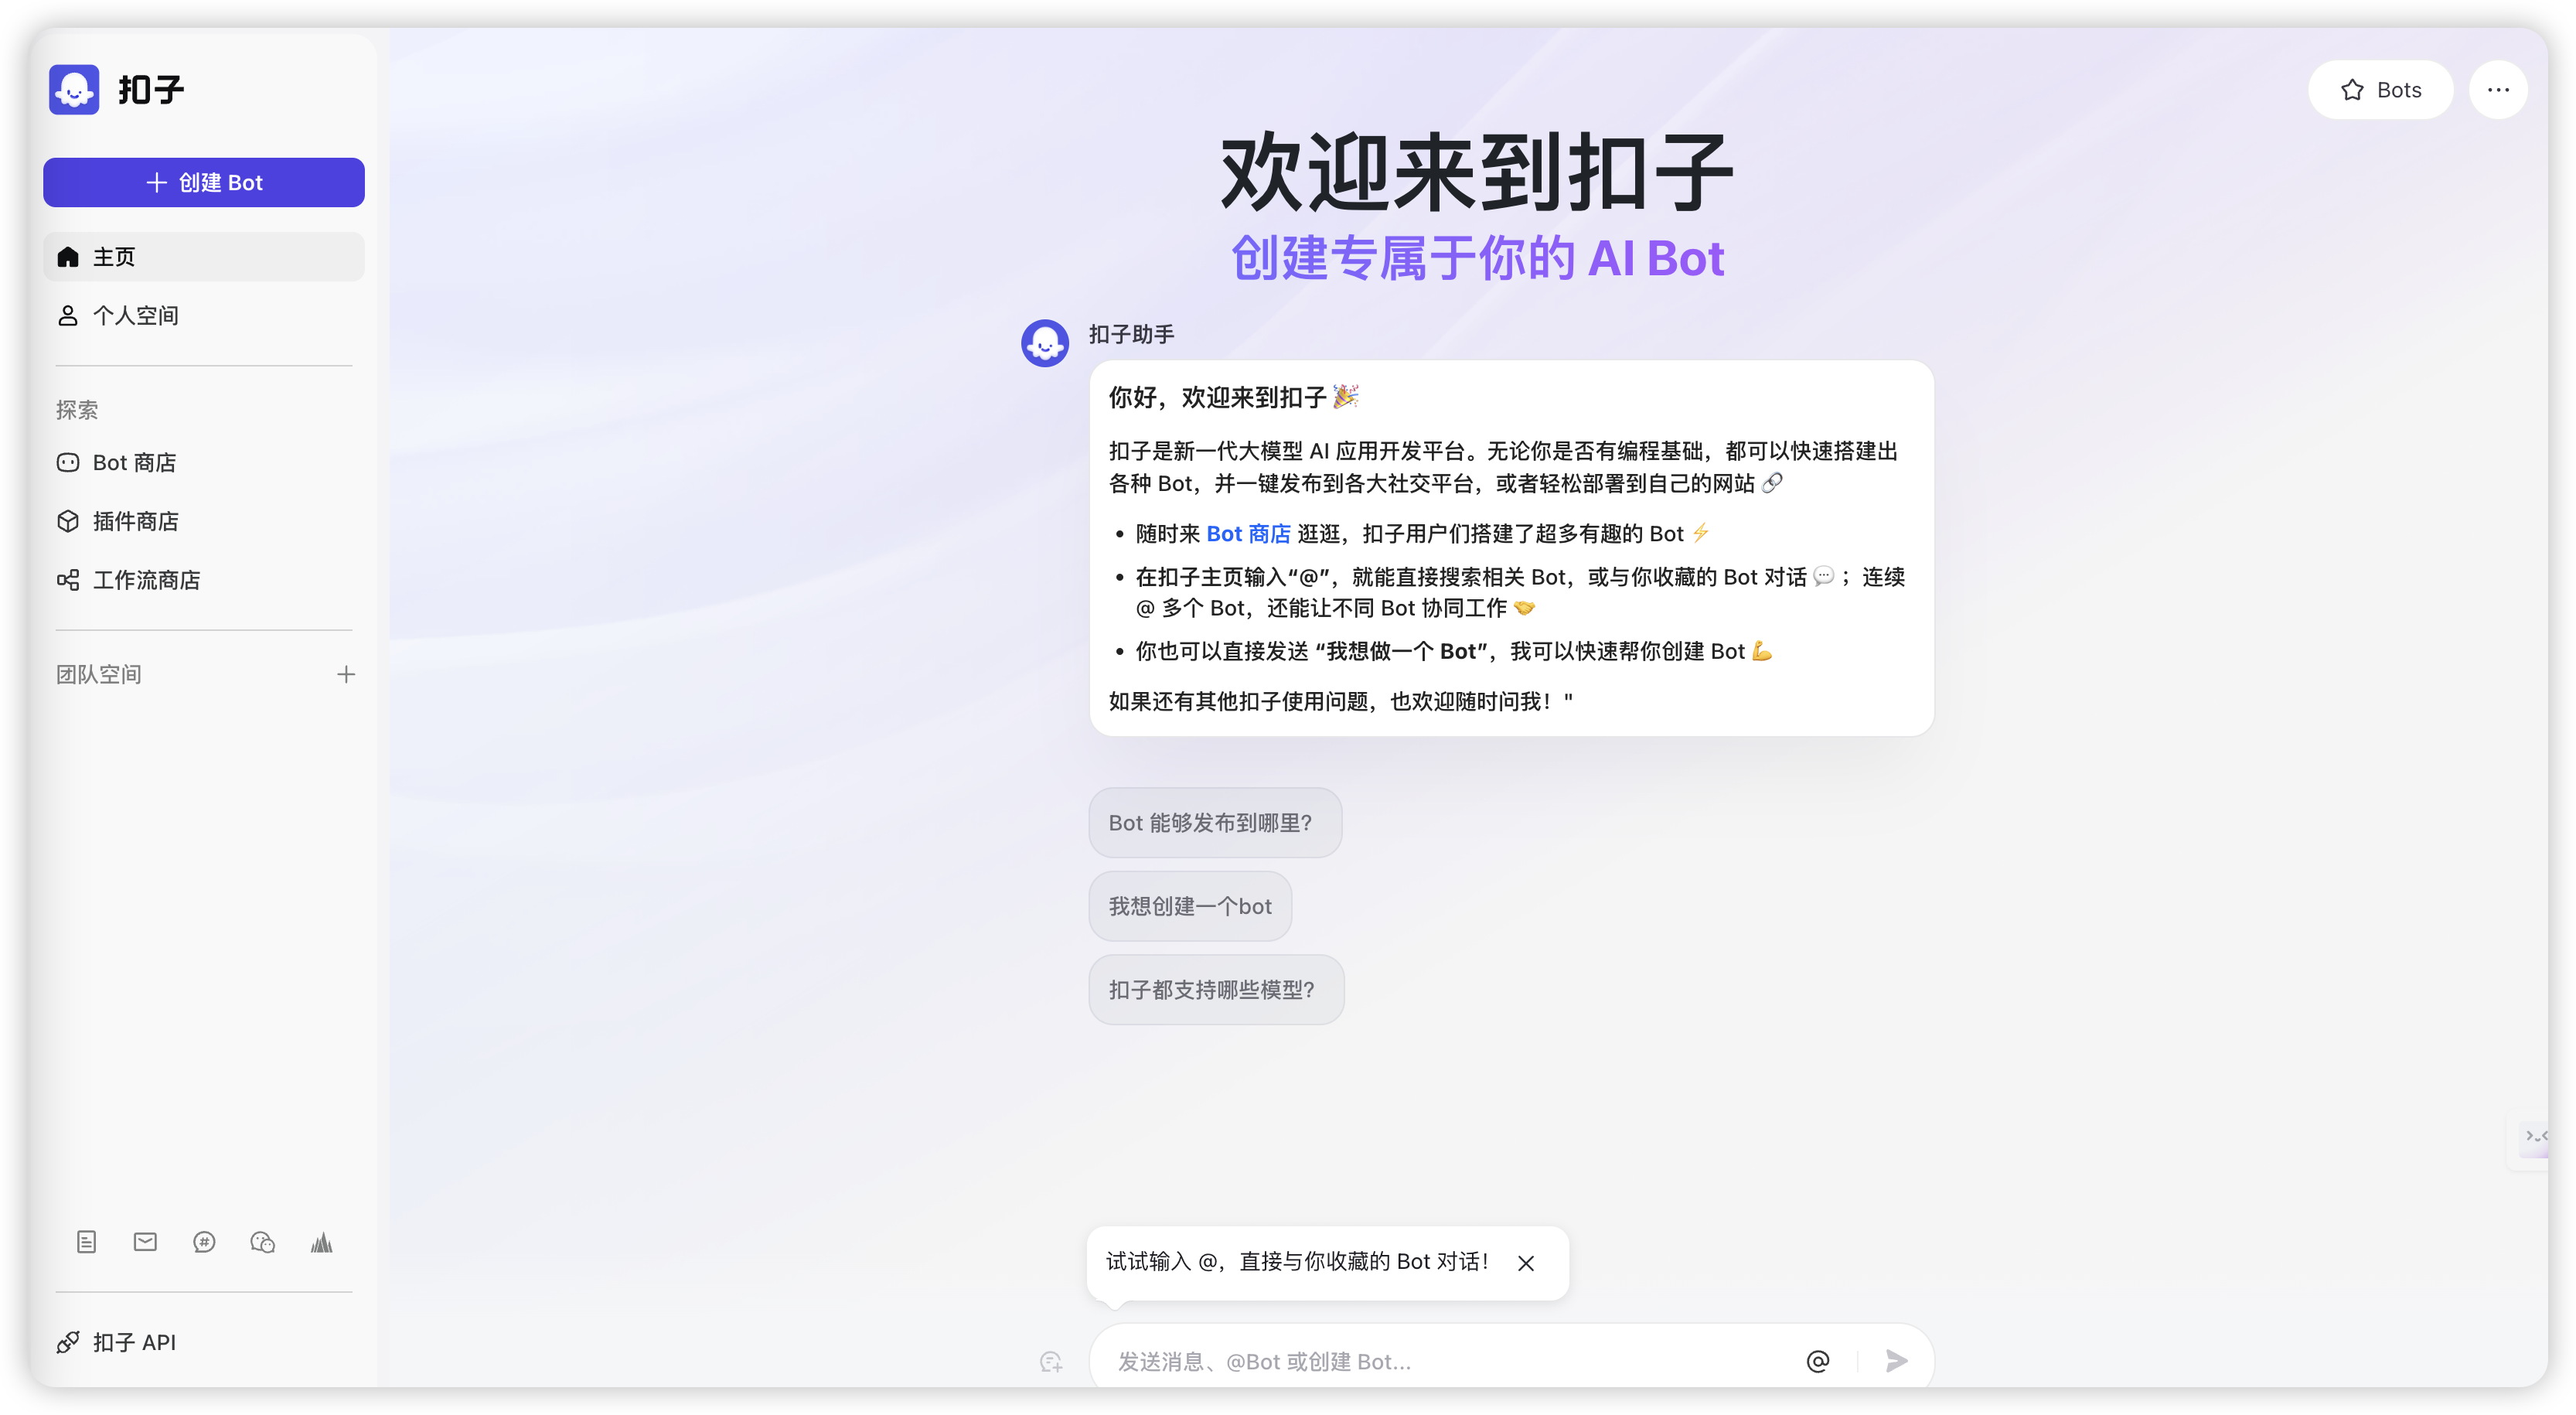This screenshot has height=1415, width=2576.
Task: Select suggestion 扣子都支持哪些模型?
Action: point(1215,990)
